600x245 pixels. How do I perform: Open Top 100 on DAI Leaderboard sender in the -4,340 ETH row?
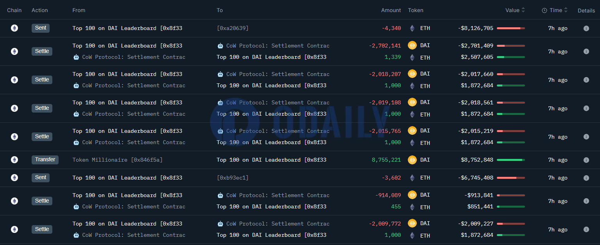point(127,28)
